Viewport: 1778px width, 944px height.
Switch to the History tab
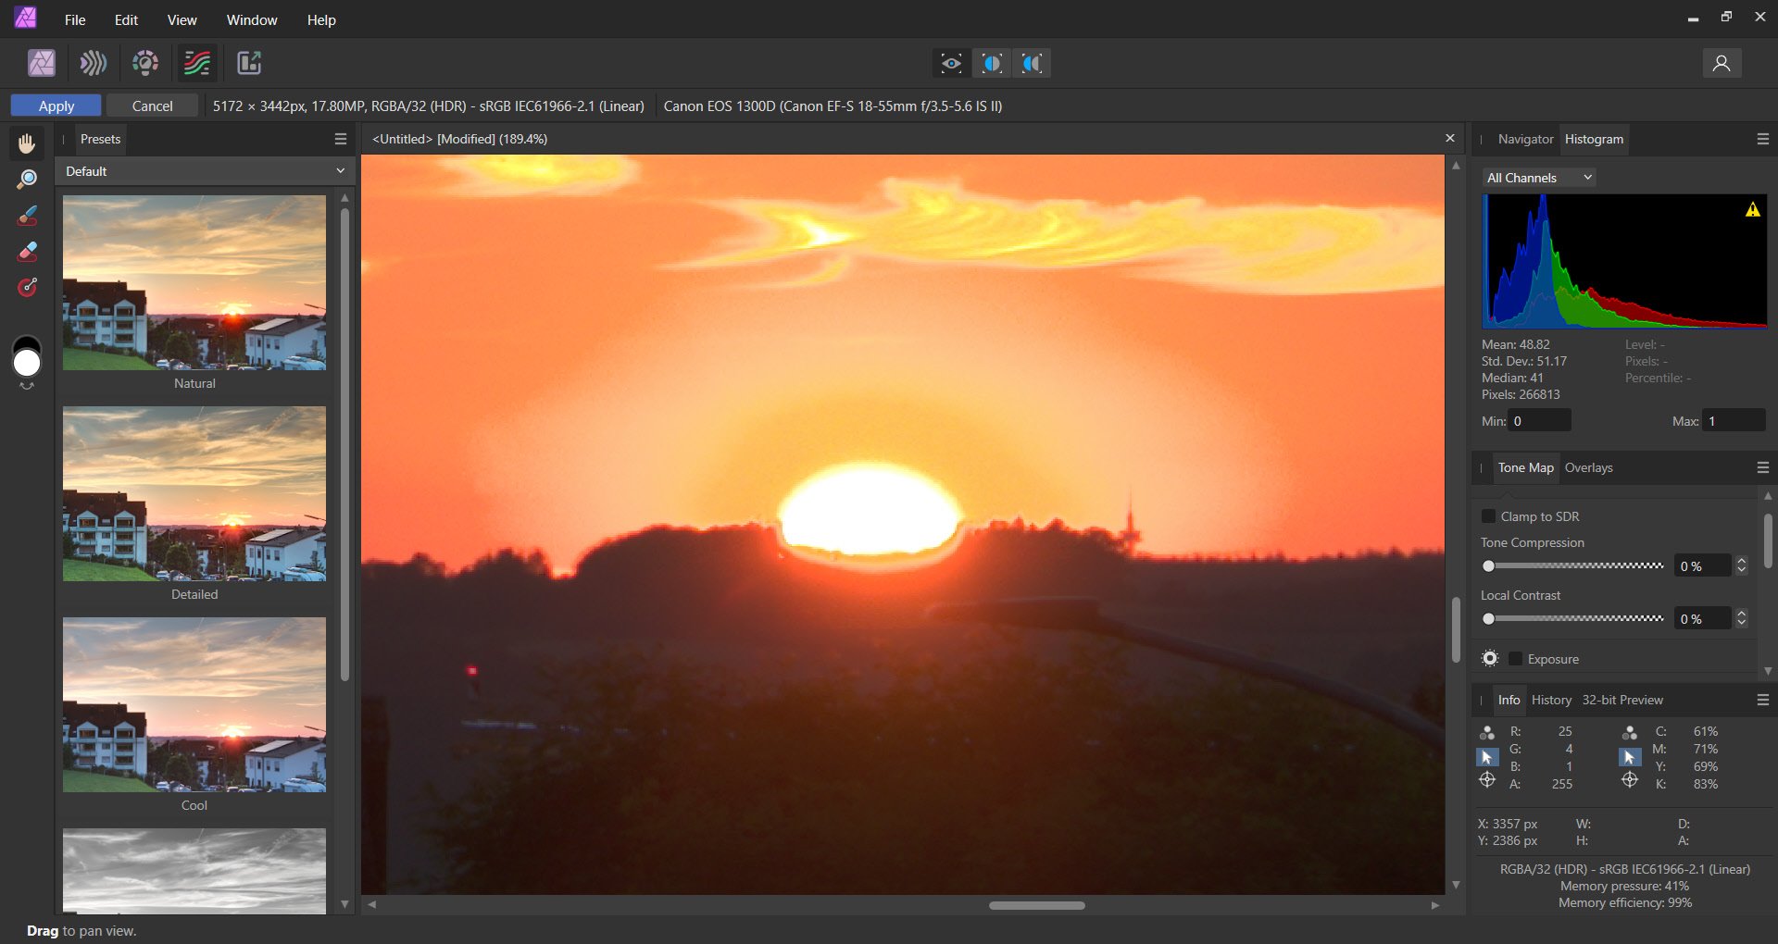[1551, 700]
